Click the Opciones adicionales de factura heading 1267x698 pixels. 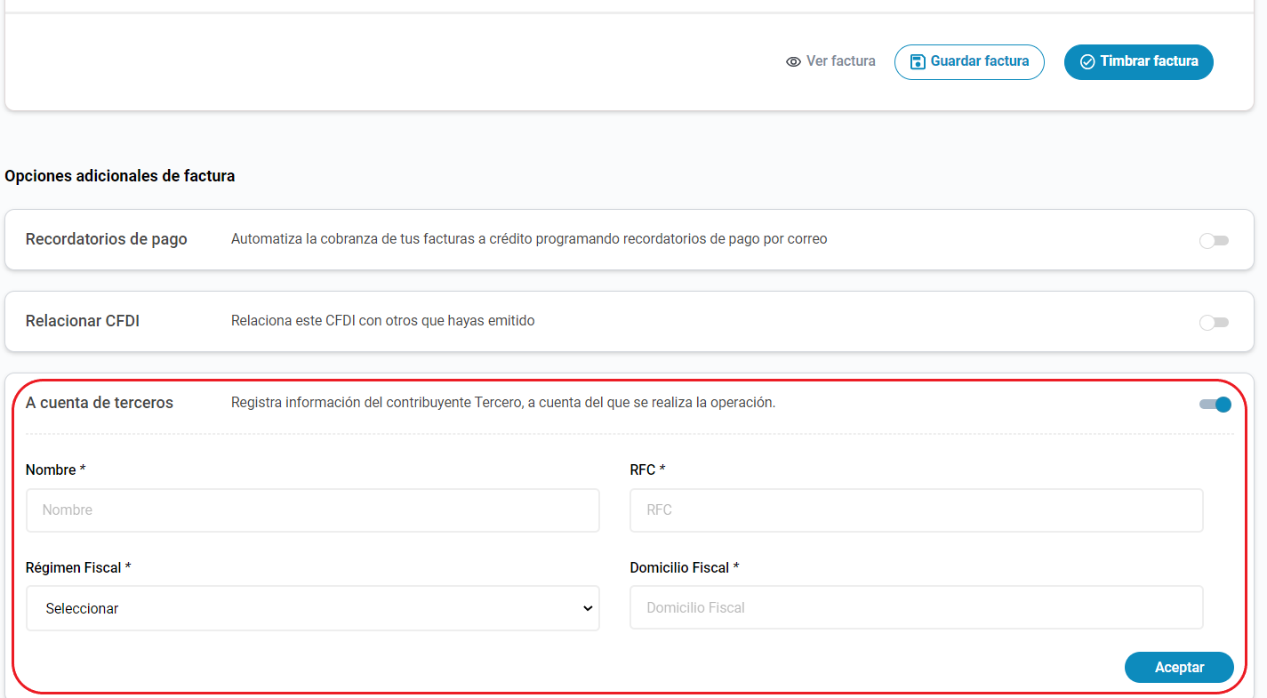[120, 176]
